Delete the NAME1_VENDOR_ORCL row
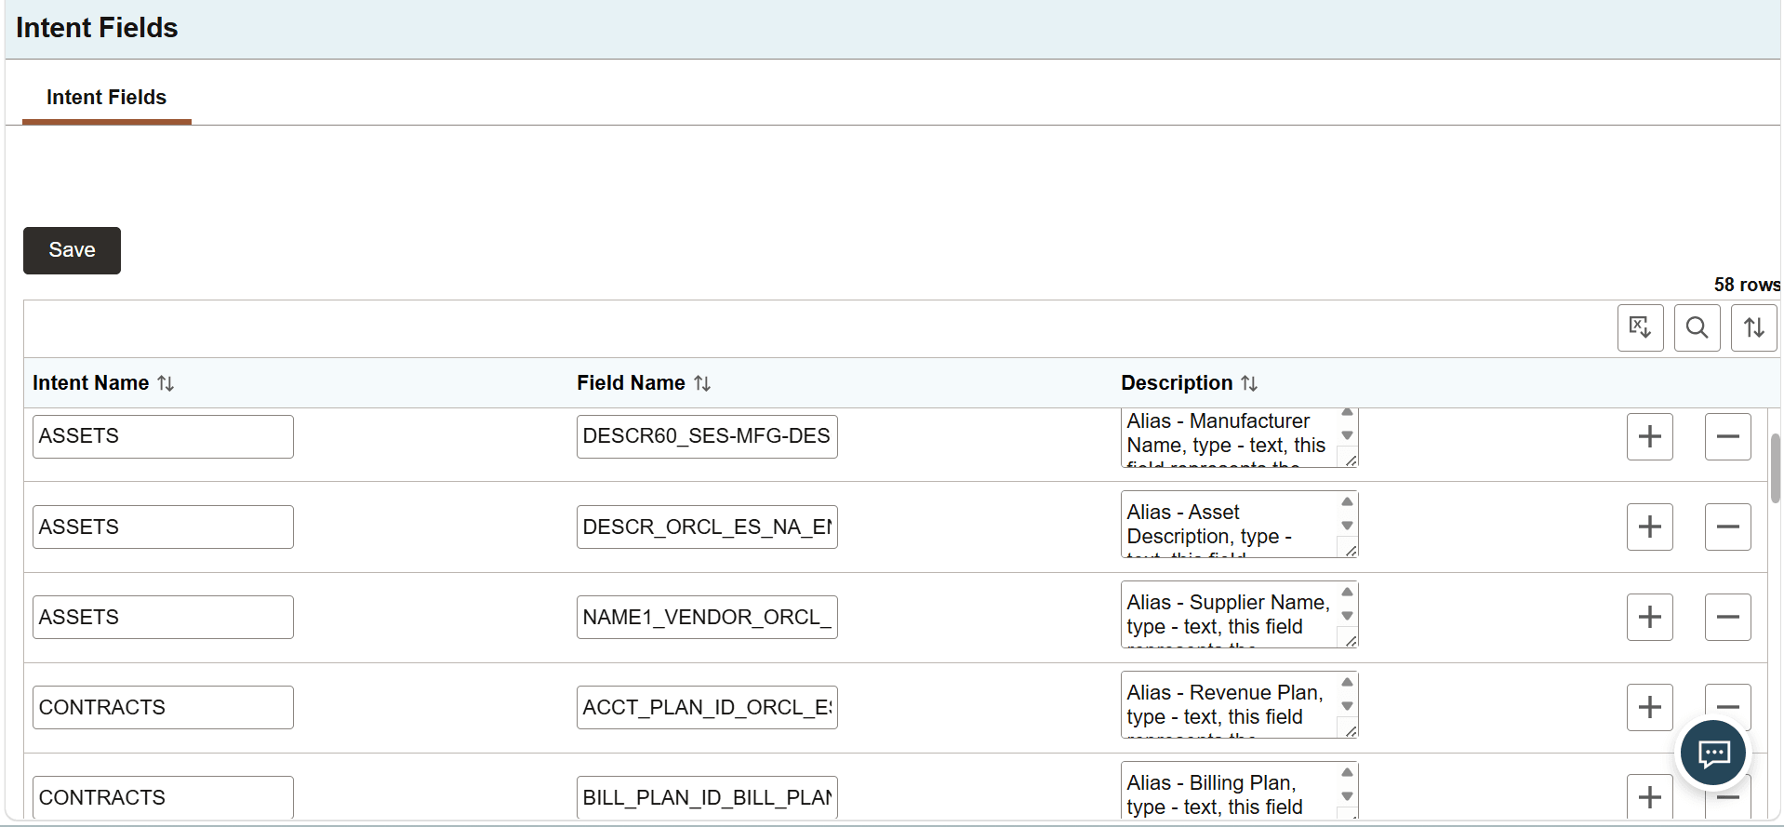The image size is (1784, 827). point(1727,617)
